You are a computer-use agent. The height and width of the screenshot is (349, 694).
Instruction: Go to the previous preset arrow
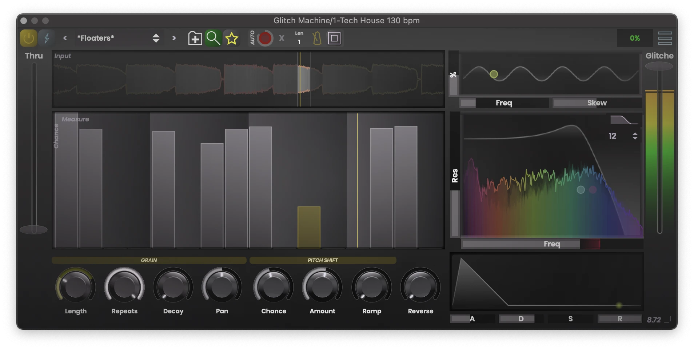coord(65,38)
